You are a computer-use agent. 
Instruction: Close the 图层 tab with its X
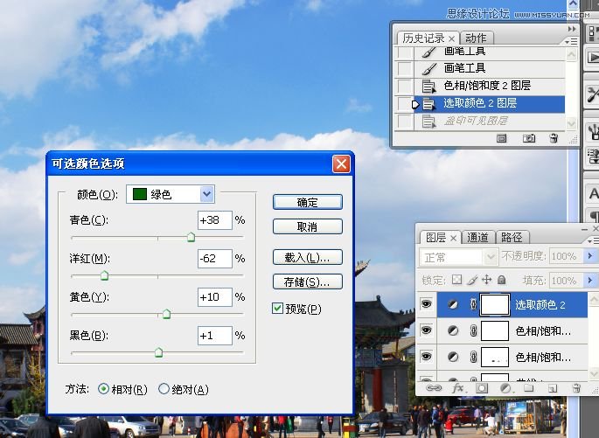[x=454, y=239]
